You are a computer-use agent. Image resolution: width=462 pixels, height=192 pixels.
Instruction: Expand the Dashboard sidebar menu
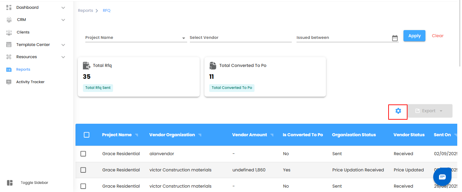point(63,7)
